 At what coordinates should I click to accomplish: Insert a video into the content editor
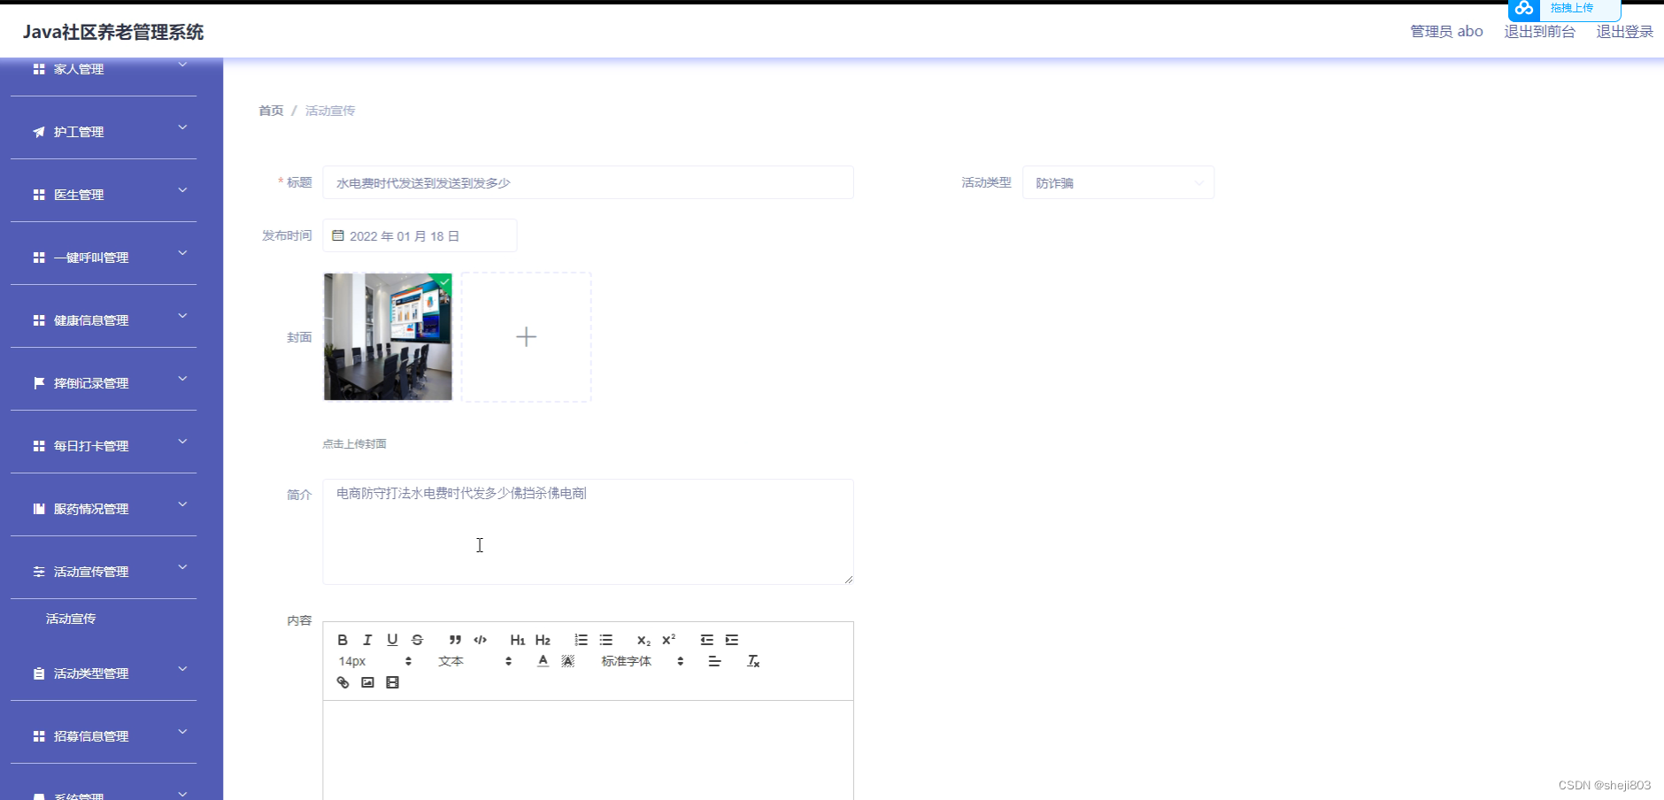tap(392, 682)
